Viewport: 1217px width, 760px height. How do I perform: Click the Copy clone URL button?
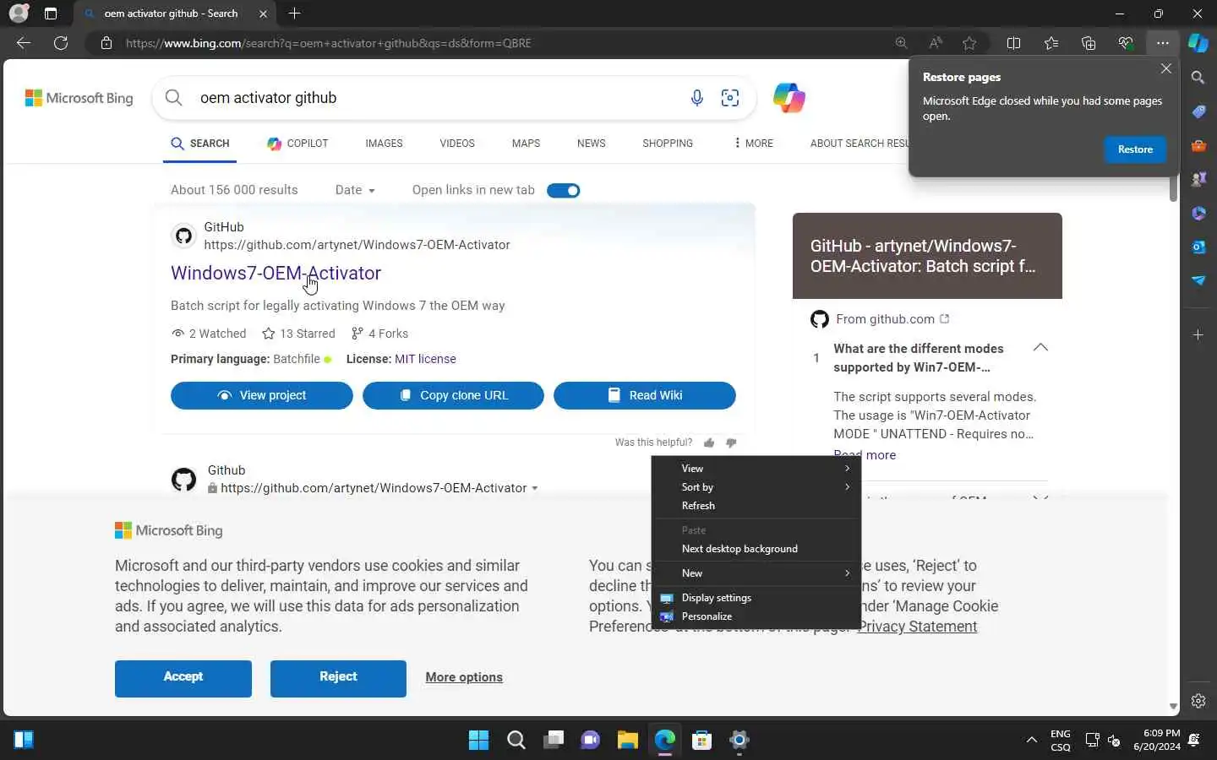point(453,395)
